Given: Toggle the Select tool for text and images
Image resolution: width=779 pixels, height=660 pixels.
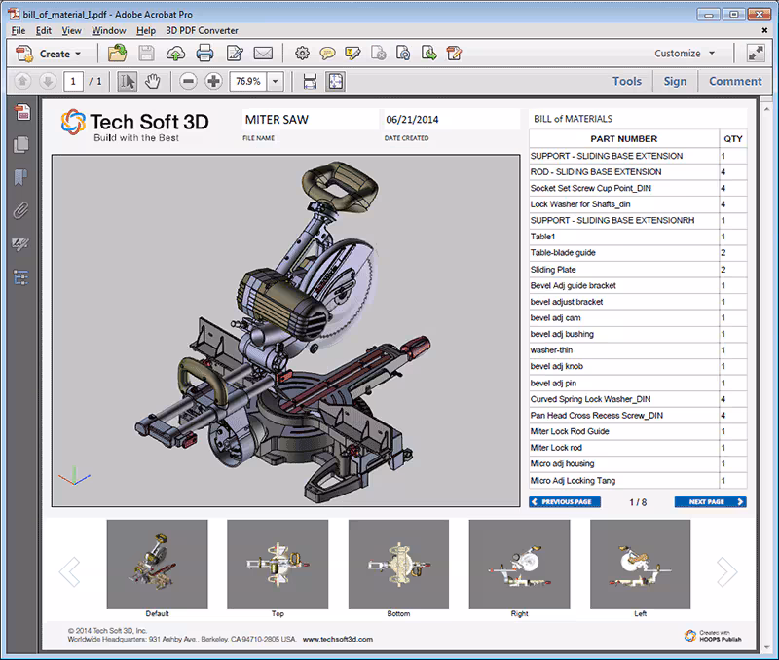Looking at the screenshot, I should click(x=128, y=81).
